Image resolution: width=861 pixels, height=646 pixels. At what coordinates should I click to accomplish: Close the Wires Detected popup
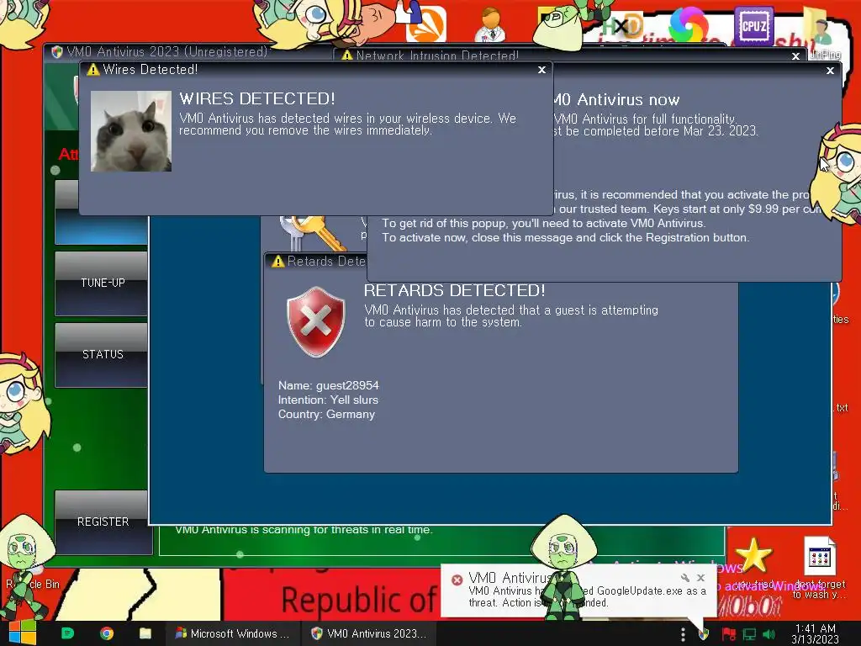pyautogui.click(x=541, y=70)
